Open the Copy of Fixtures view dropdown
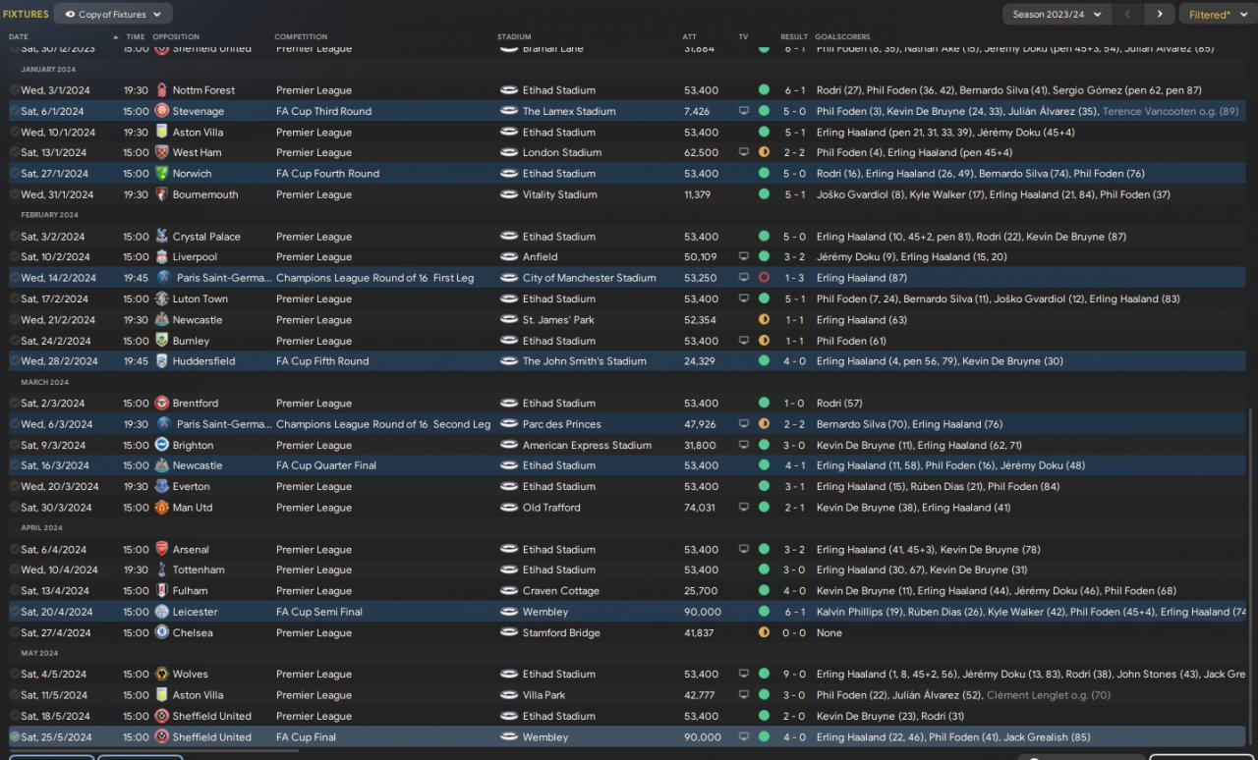Viewport: 1258px width, 760px height. pyautogui.click(x=113, y=14)
